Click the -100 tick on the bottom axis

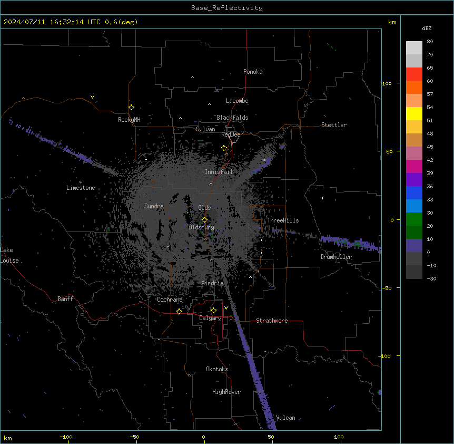pyautogui.click(x=66, y=437)
